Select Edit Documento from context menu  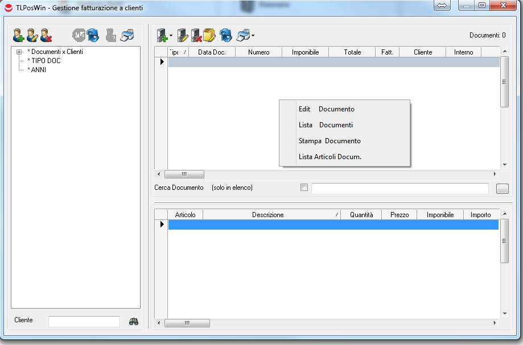click(x=326, y=109)
